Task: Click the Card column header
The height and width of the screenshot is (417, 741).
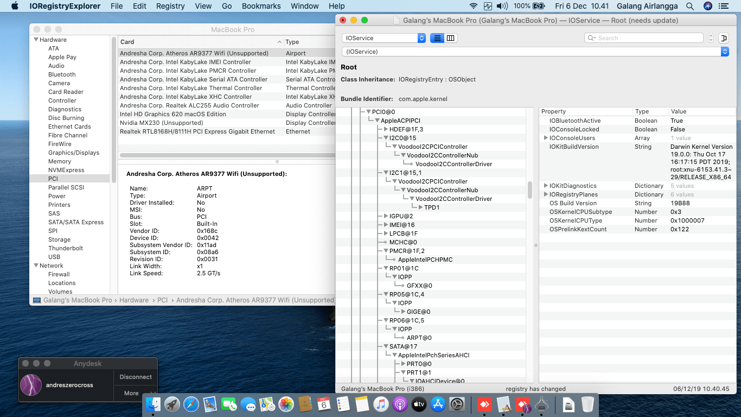Action: [x=201, y=42]
